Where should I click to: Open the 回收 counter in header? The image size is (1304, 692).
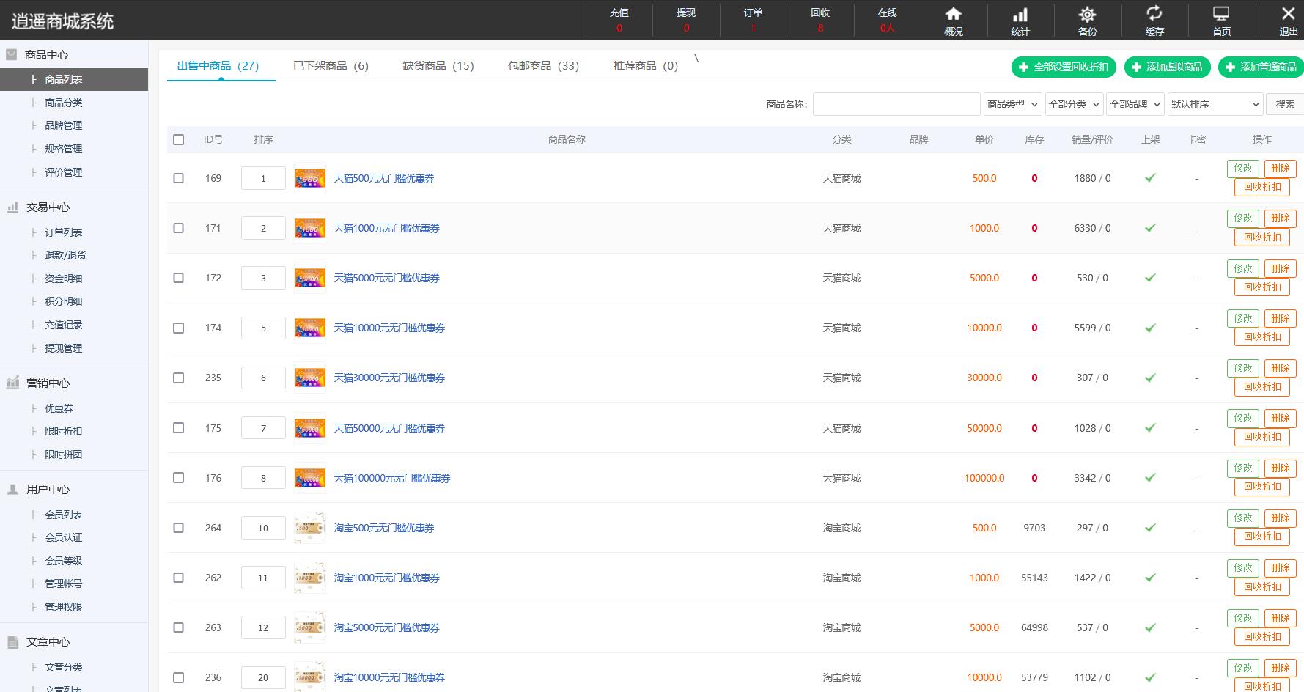click(820, 20)
